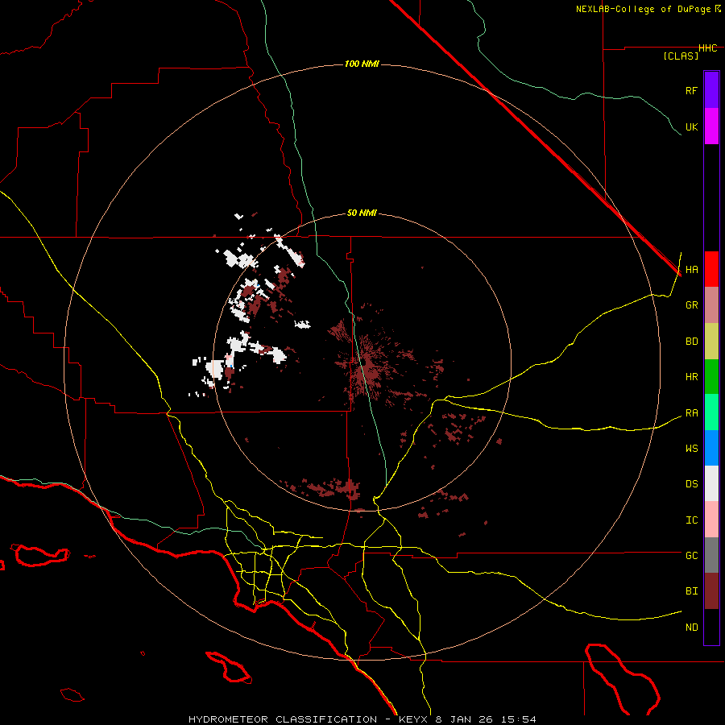
Task: Click the 100 NMI range ring label
Action: click(x=362, y=64)
